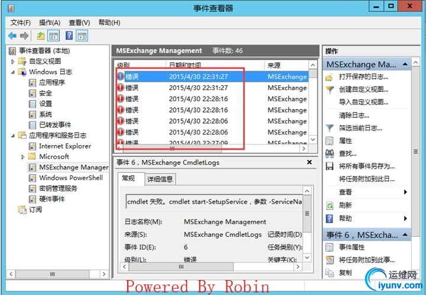Image resolution: width=426 pixels, height=295 pixels.
Task: Select the 已转发事件 log in the tree
Action: [x=55, y=125]
